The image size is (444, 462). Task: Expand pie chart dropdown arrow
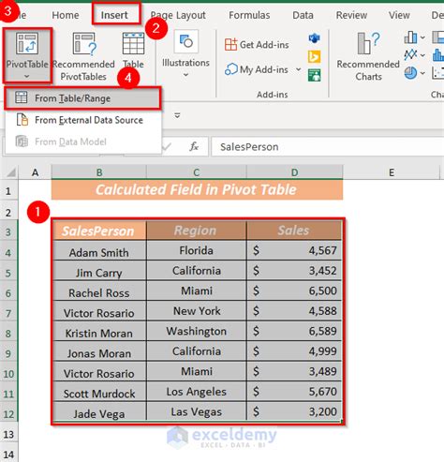click(x=422, y=73)
